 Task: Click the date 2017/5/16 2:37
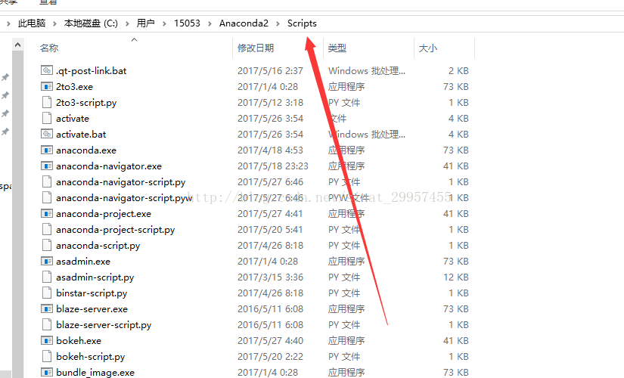[x=270, y=71]
